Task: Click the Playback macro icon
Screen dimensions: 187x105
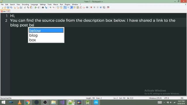Action: point(98,7)
